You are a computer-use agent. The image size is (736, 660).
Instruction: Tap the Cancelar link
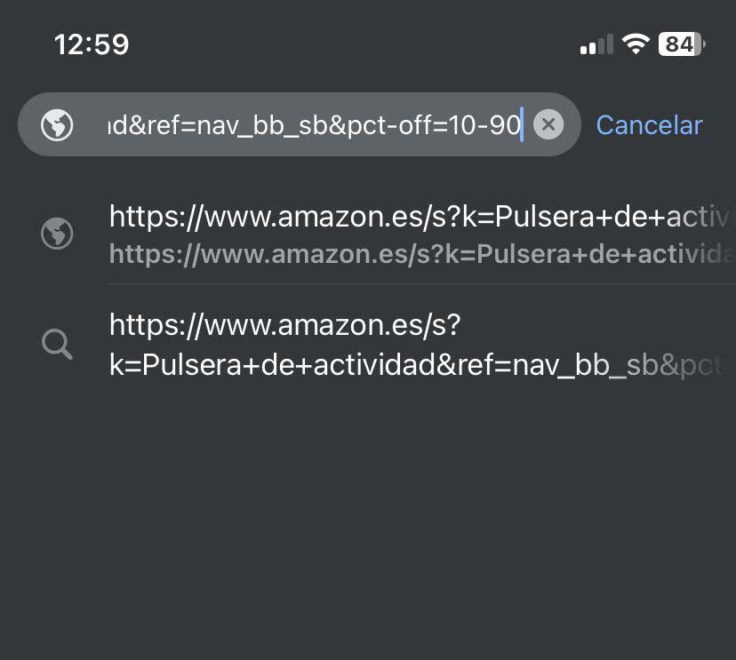click(649, 125)
